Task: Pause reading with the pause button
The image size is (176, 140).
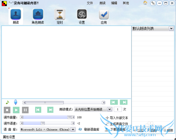Action: [x=25, y=110]
